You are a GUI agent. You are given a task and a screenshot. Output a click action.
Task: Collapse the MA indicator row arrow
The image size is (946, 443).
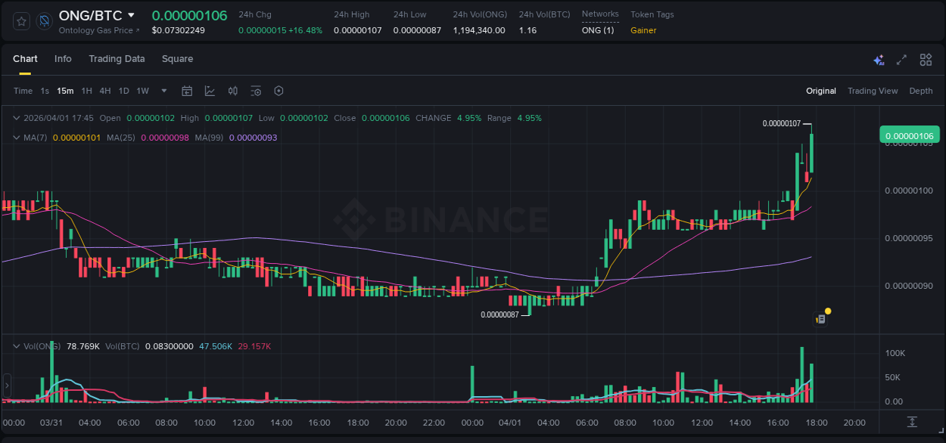pyautogui.click(x=17, y=138)
